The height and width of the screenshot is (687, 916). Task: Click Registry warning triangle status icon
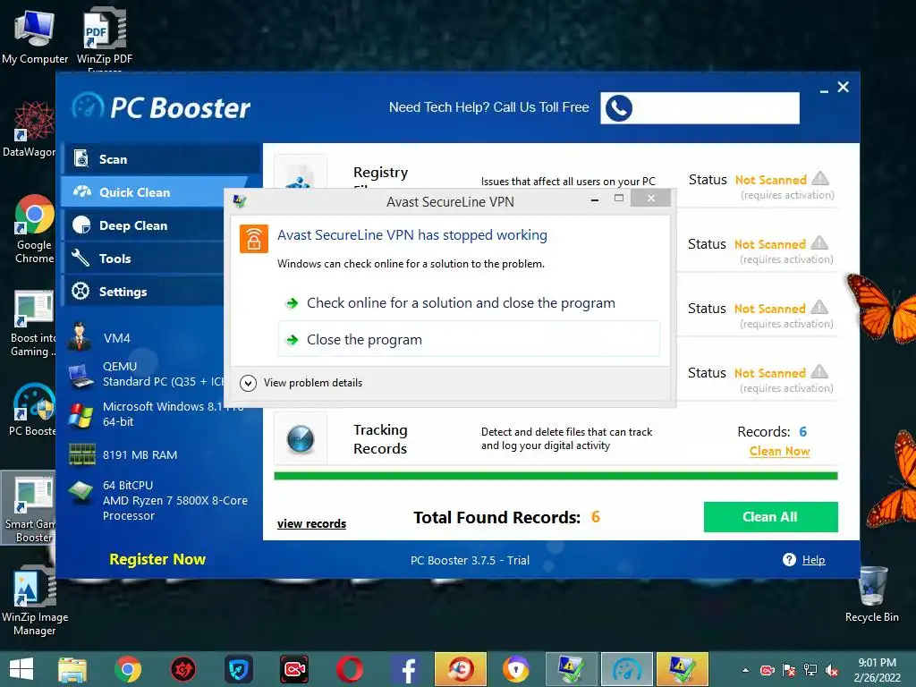(820, 178)
